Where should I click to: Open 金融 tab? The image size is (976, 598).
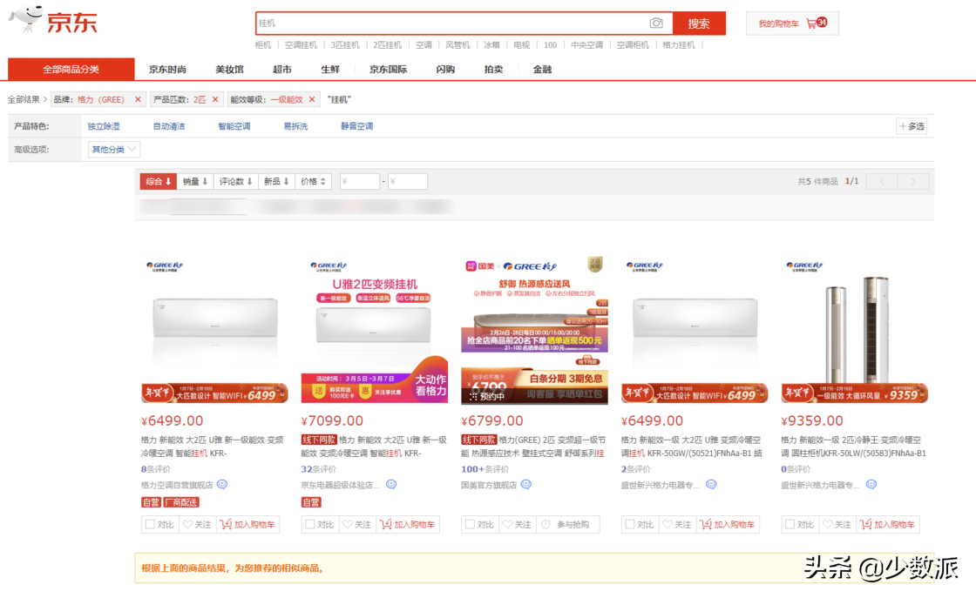(542, 69)
